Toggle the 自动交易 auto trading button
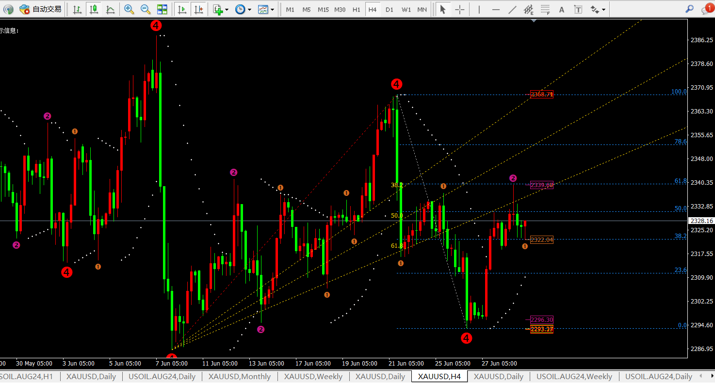 (x=41, y=9)
